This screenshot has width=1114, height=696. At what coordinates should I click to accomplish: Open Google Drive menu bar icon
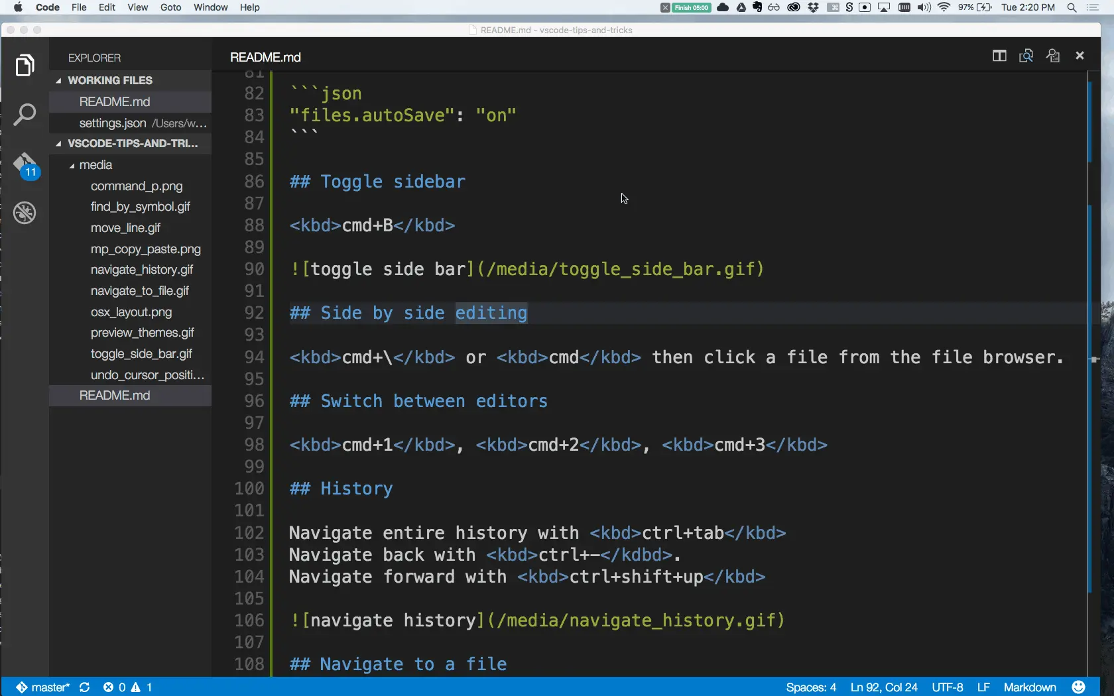coord(741,7)
